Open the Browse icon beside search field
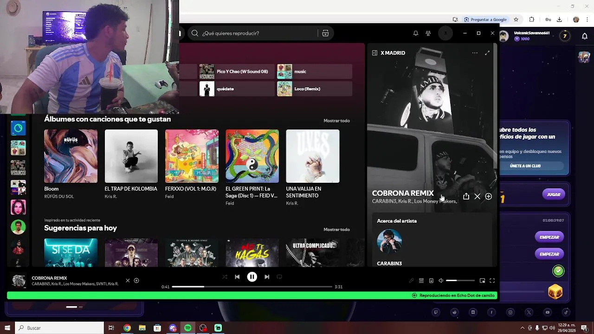The width and height of the screenshot is (594, 334). [325, 33]
